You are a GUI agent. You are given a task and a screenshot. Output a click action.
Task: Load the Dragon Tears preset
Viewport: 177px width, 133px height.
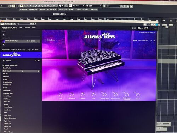(x=7, y=107)
